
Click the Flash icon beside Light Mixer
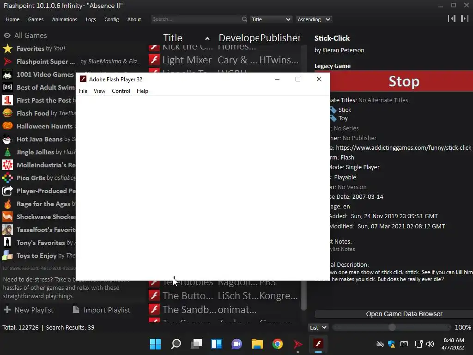click(x=154, y=60)
